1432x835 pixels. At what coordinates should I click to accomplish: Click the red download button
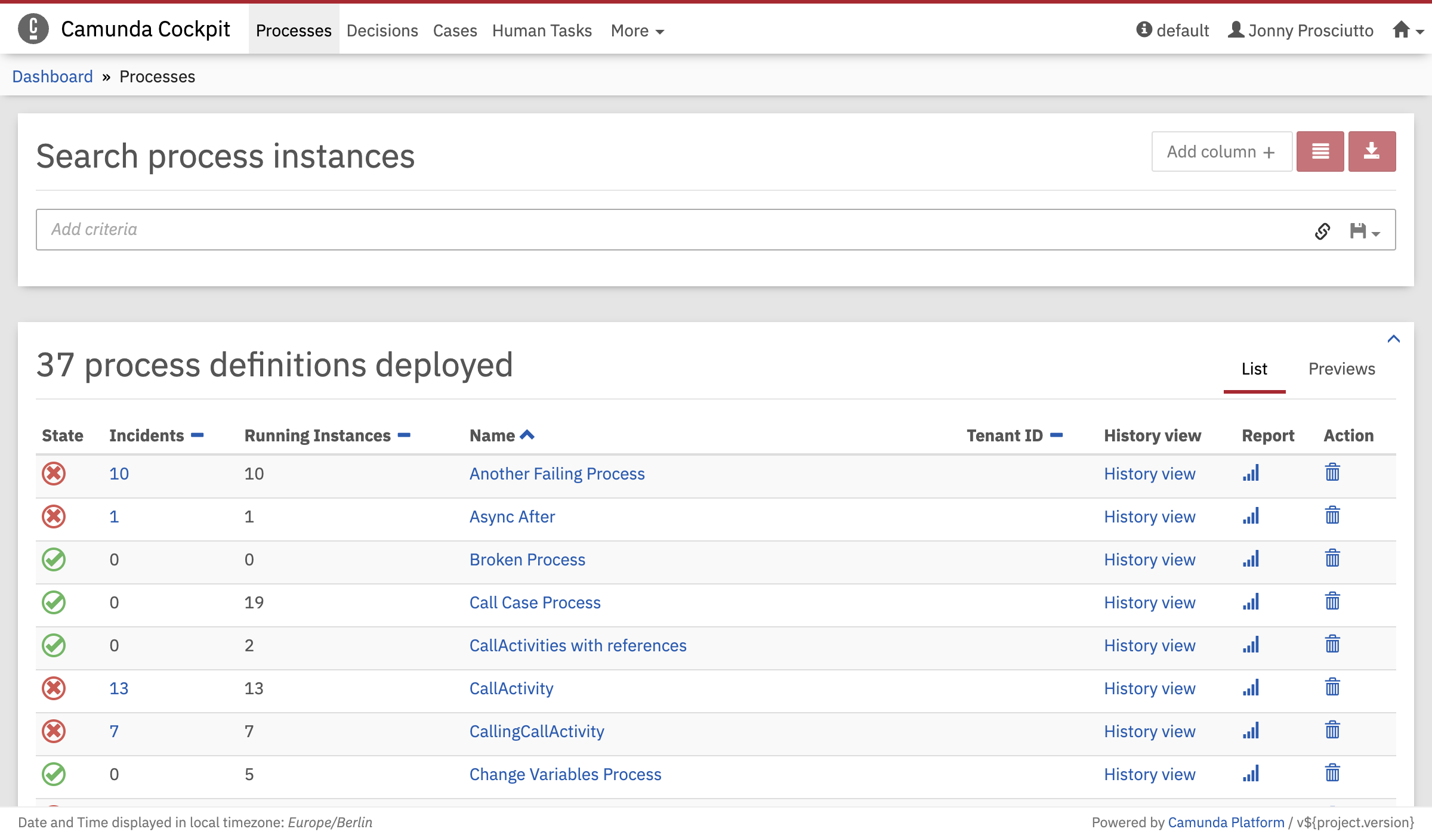pyautogui.click(x=1372, y=151)
